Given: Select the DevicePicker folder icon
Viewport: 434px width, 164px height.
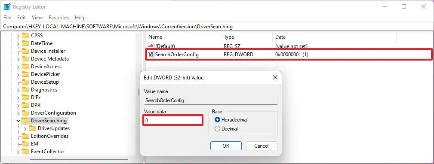Looking at the screenshot, I should tap(25, 74).
